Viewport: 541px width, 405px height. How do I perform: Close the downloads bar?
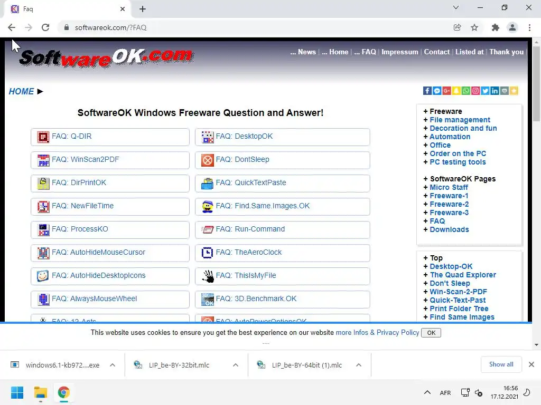pyautogui.click(x=531, y=364)
